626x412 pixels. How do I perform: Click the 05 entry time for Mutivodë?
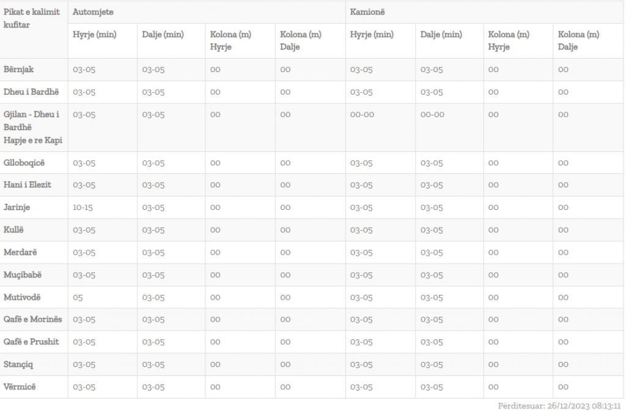(x=78, y=297)
